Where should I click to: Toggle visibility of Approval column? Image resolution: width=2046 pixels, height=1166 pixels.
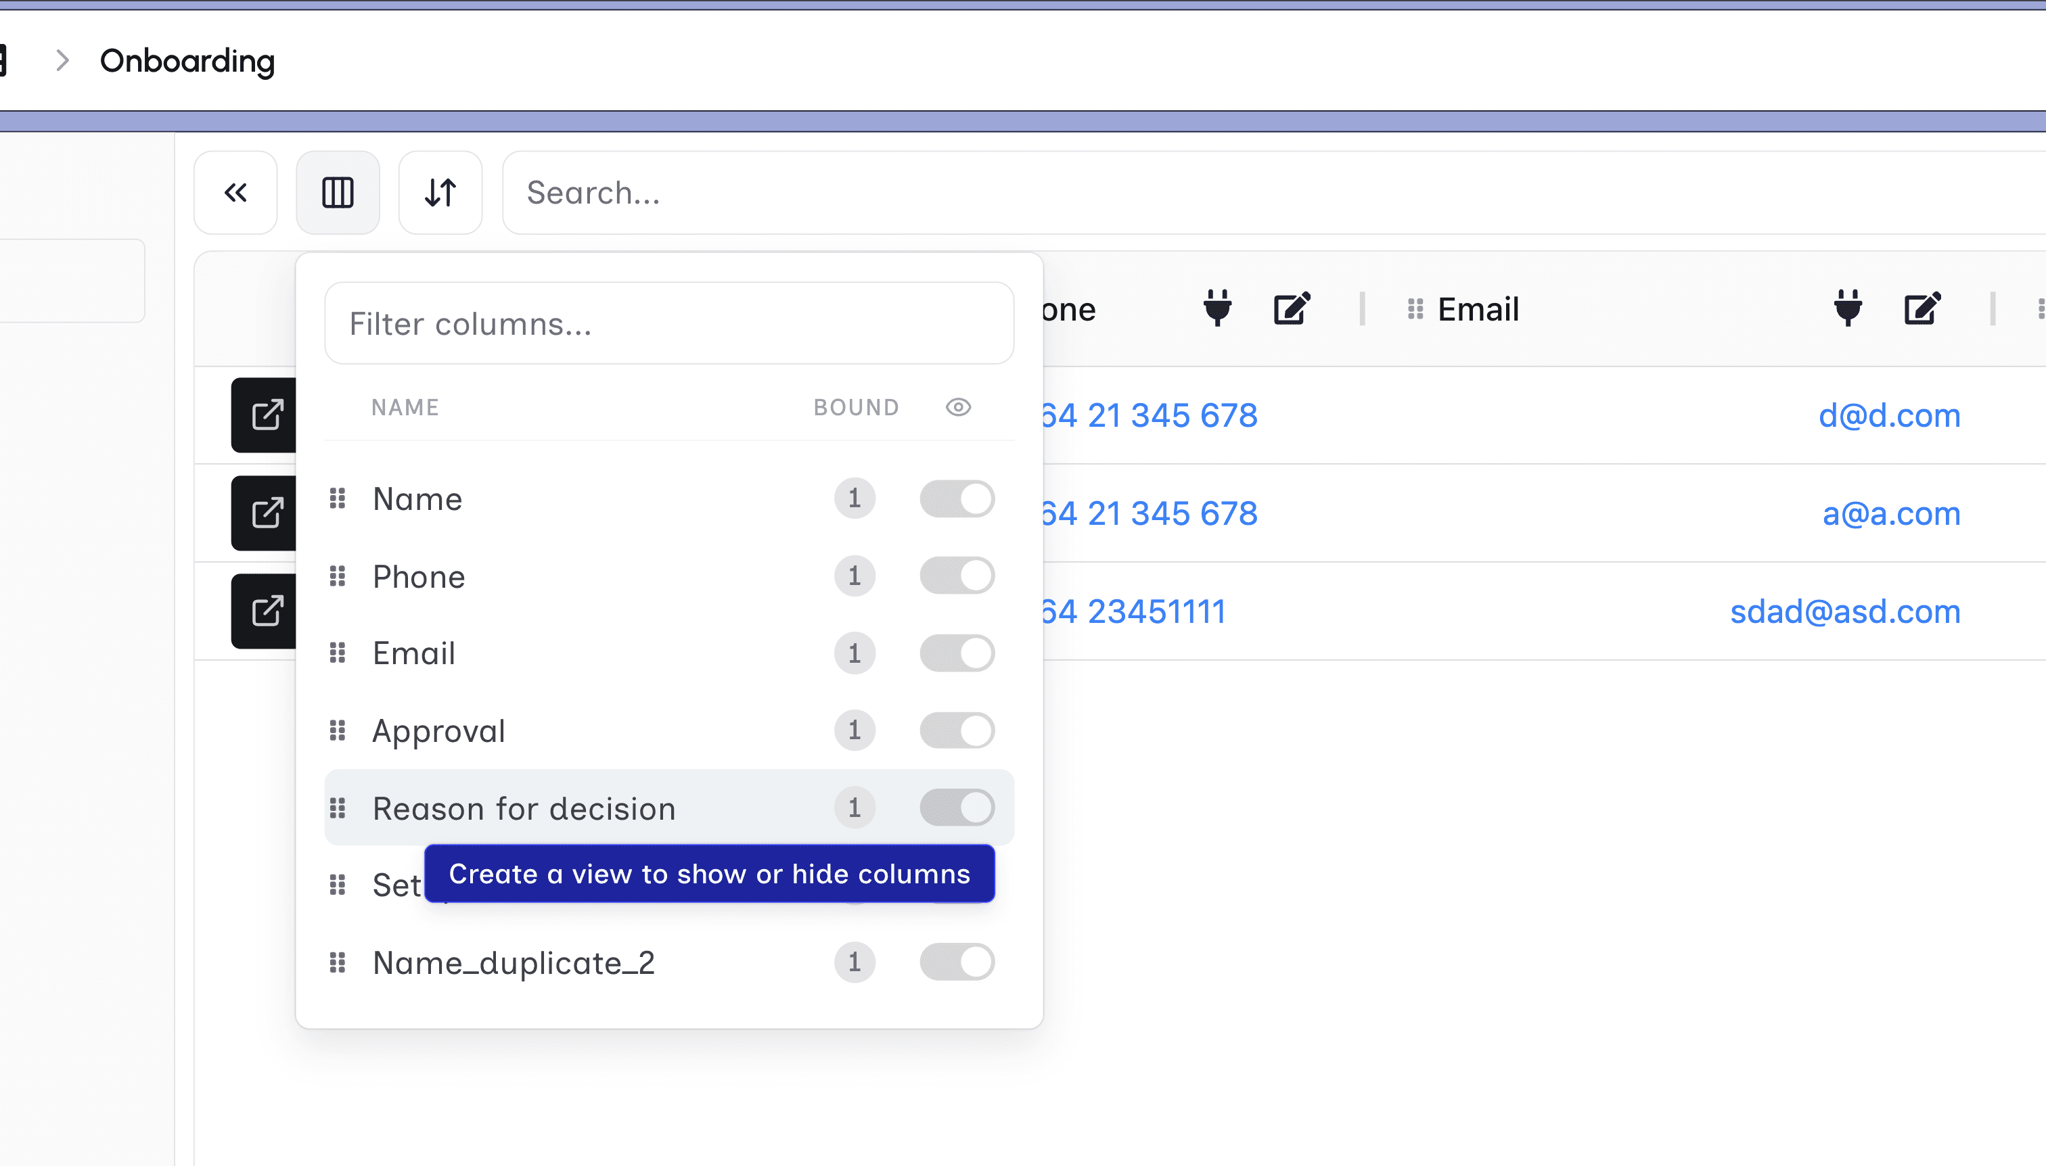(957, 730)
